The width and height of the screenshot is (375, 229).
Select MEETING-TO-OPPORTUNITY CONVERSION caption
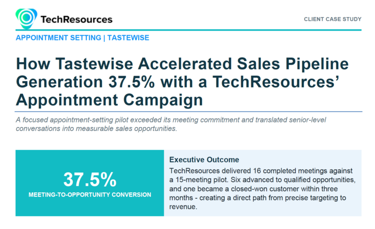point(90,195)
